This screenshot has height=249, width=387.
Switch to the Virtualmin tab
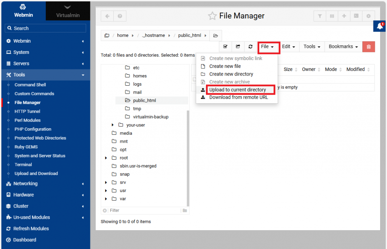[68, 11]
